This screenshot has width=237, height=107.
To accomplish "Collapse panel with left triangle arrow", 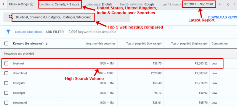I will tap(3, 4).
